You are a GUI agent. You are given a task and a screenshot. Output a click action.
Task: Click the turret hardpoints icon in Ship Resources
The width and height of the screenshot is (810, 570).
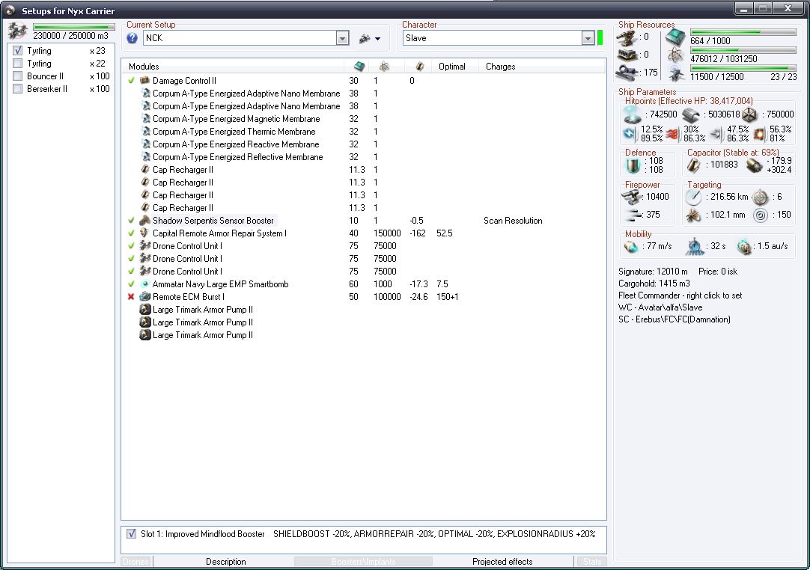(627, 37)
